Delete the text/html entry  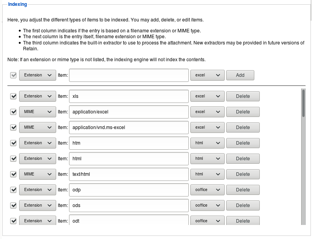[x=243, y=174]
